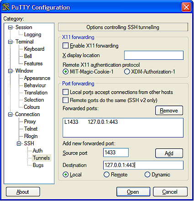Close the PuTTY Configuration window
Image resolution: width=194 pixels, height=201 pixels.
pos(186,7)
